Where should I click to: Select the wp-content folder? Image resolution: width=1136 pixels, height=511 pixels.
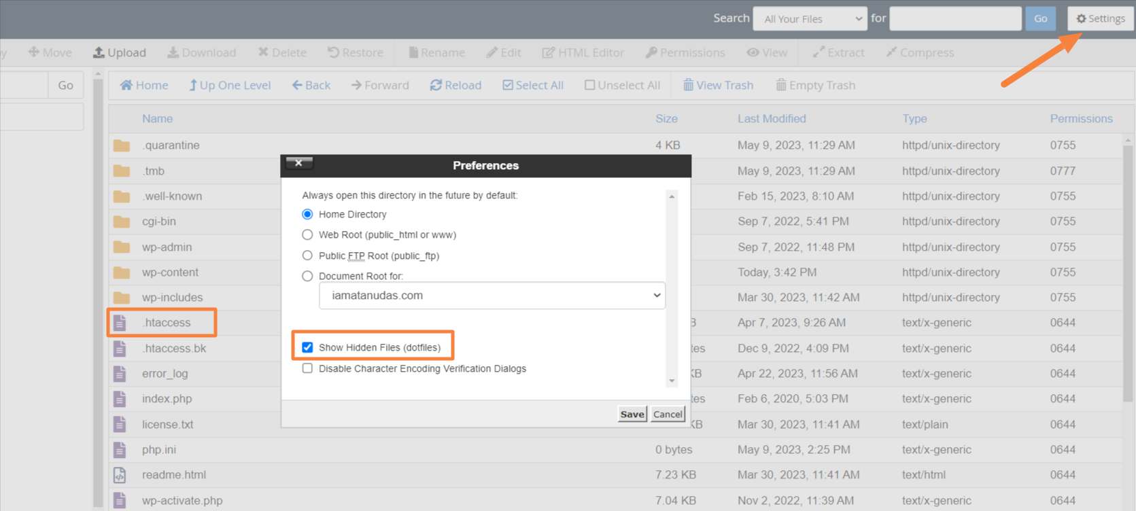tap(170, 272)
